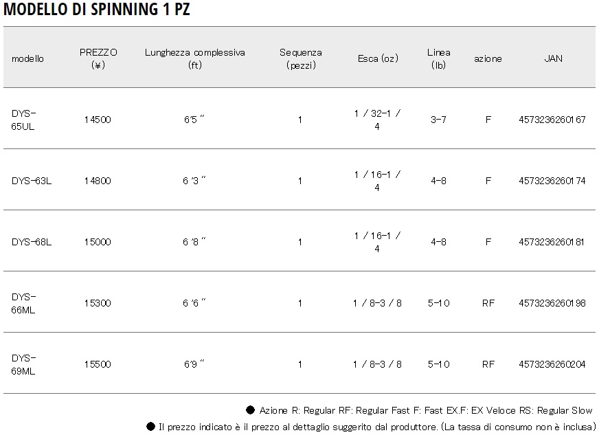Select the DYS-63L model name
This screenshot has height=435, width=599.
click(x=32, y=181)
